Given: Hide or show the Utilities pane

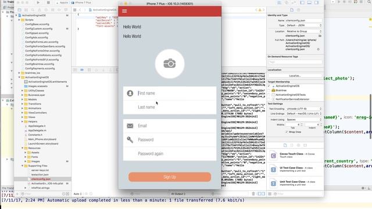Looking at the screenshot, I should click(x=316, y=2).
